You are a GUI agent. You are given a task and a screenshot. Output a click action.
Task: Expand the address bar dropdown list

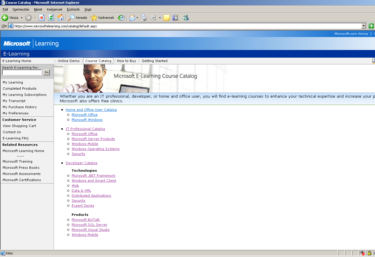click(x=364, y=26)
